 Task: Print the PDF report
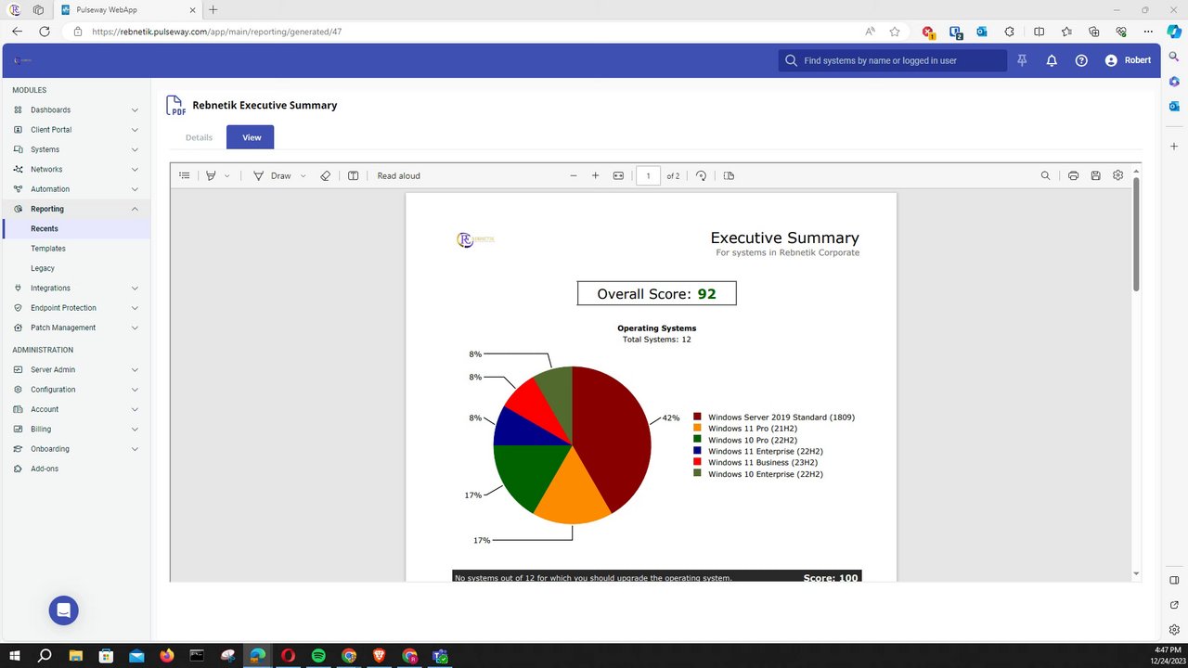point(1073,175)
